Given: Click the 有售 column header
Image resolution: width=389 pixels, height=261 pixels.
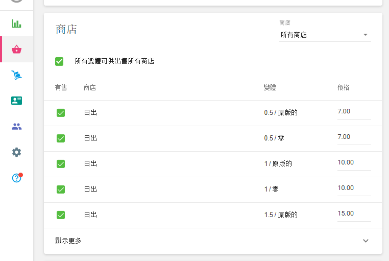Looking at the screenshot, I should point(61,87).
